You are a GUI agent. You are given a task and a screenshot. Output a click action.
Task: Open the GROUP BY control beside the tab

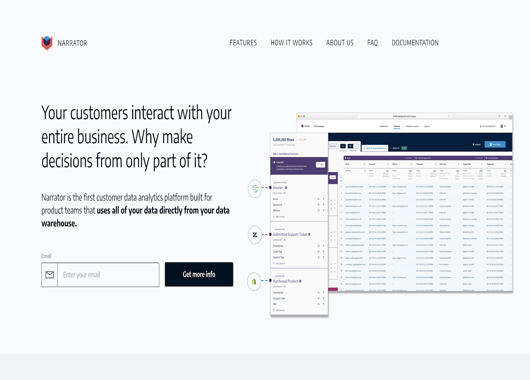pos(395,148)
